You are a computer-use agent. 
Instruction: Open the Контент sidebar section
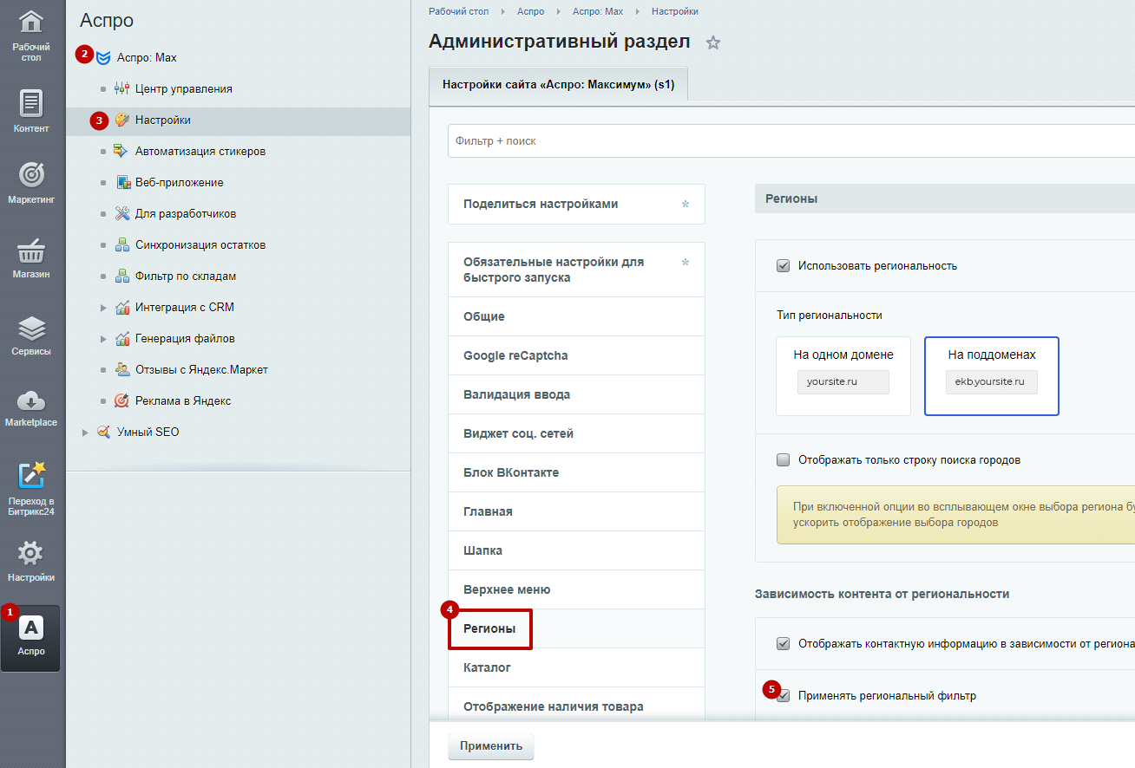click(x=31, y=112)
